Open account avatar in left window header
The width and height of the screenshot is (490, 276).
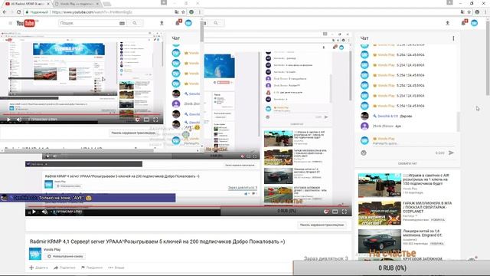coord(188,23)
